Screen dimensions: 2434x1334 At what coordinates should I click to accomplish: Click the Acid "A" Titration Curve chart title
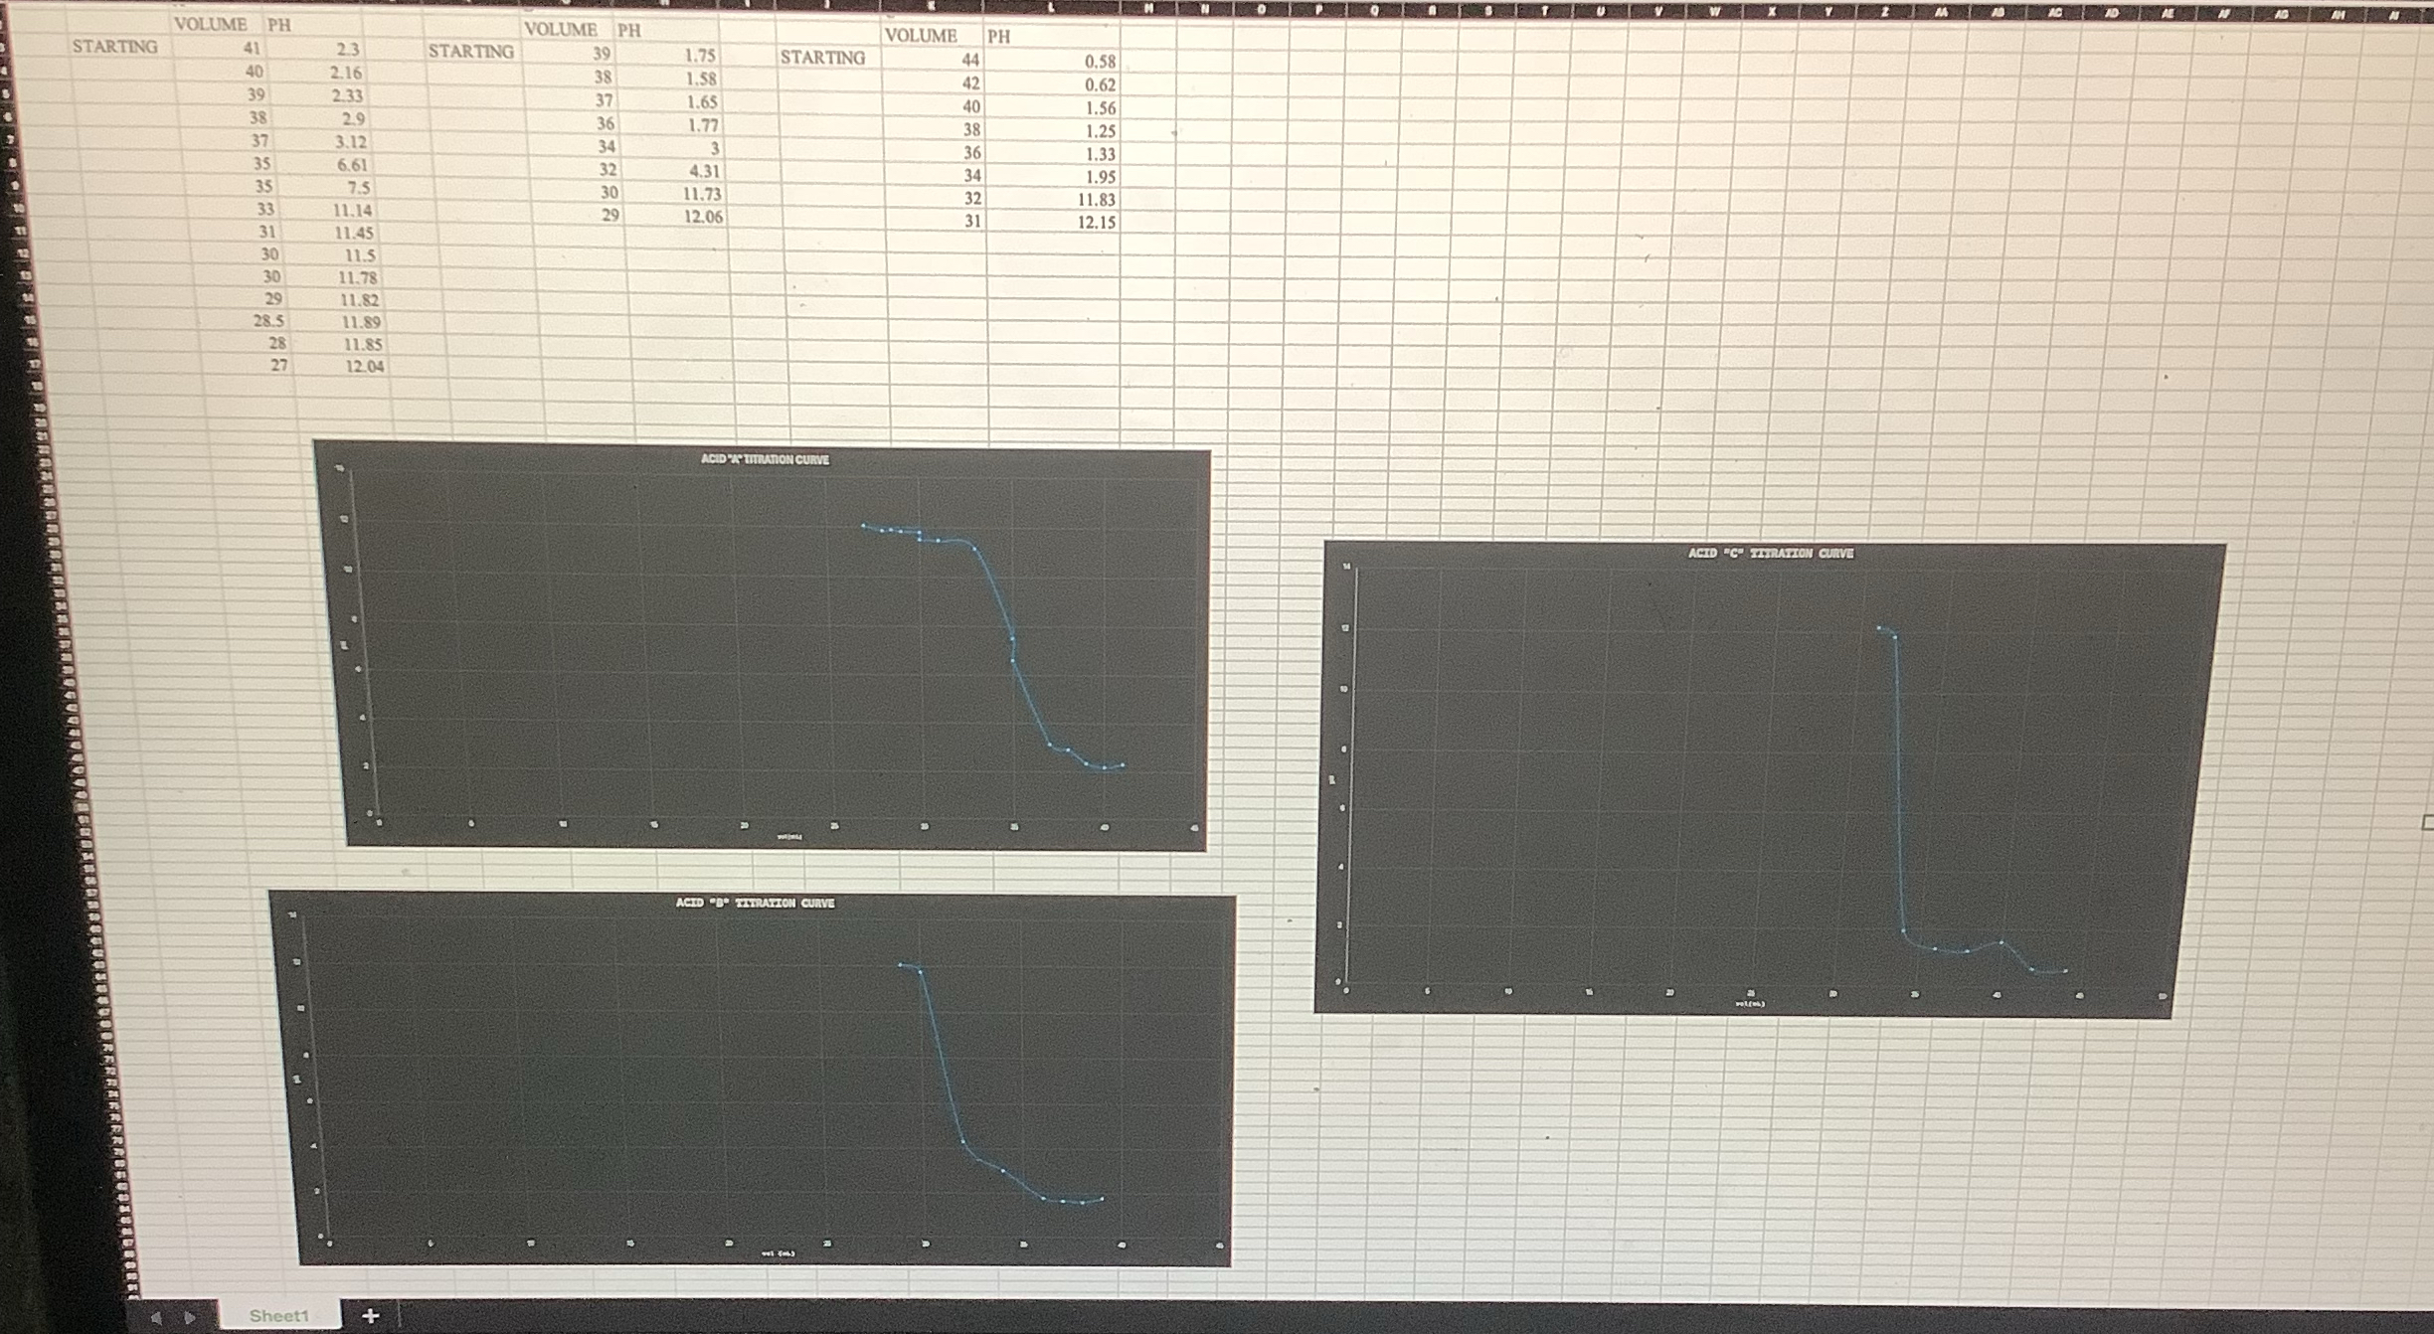(x=765, y=459)
